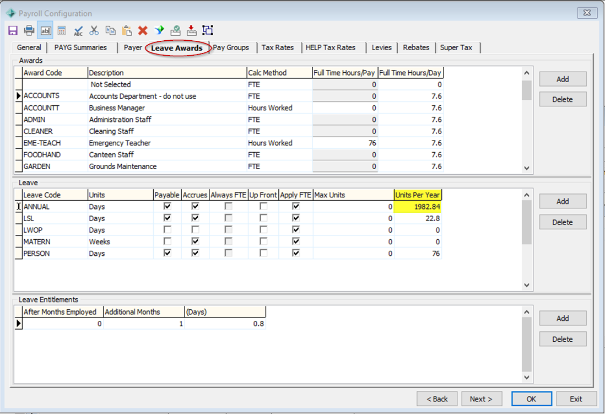Select the text edit (abl) toolbar icon
605x414 pixels.
coord(45,30)
